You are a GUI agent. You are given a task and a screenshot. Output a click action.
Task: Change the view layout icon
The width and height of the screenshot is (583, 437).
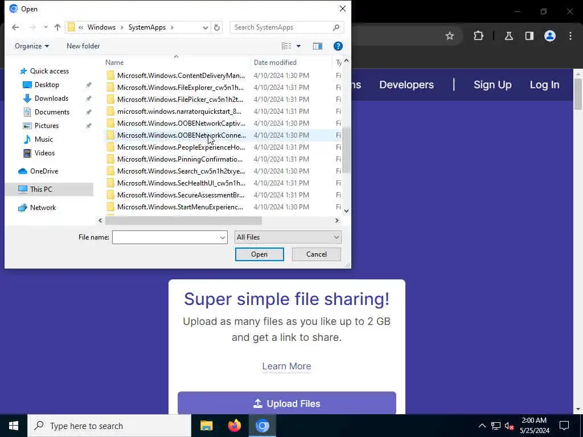(x=286, y=46)
